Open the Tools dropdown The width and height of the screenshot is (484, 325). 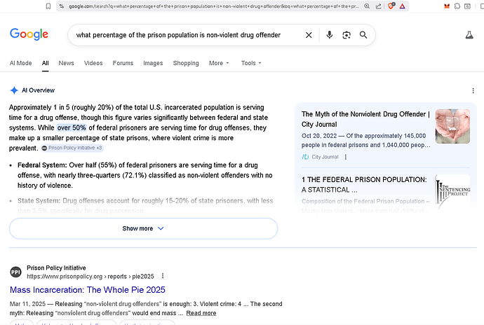click(x=251, y=63)
